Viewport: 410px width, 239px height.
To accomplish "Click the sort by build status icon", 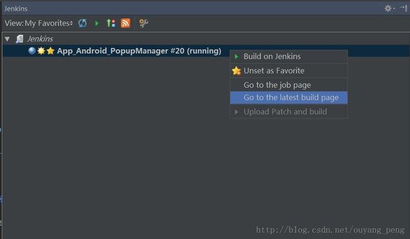I will [111, 23].
